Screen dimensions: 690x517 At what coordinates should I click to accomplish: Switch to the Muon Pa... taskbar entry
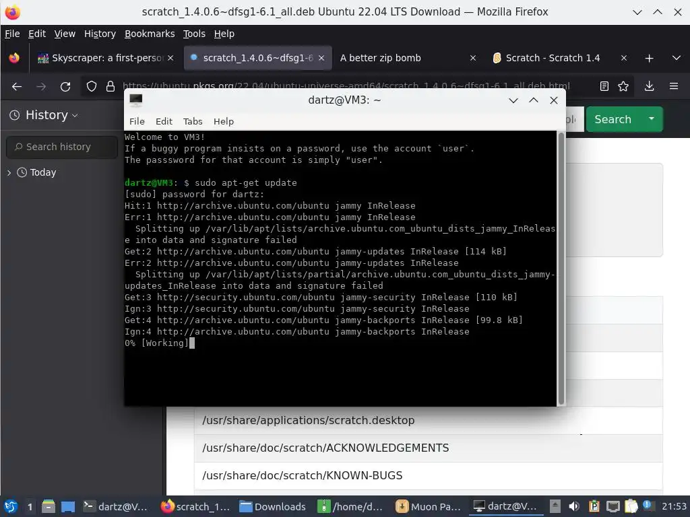coord(429,507)
